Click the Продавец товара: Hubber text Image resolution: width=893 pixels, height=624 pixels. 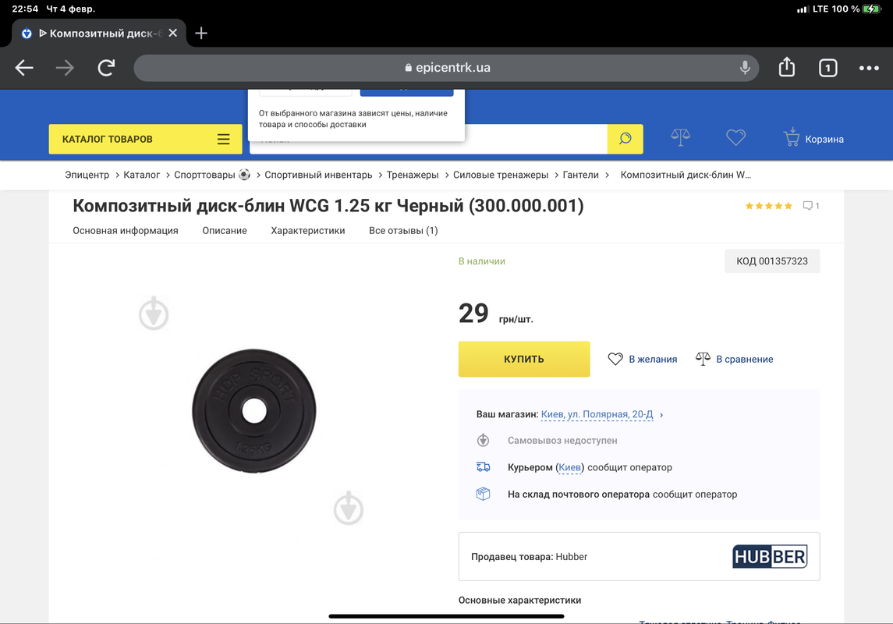pos(529,557)
